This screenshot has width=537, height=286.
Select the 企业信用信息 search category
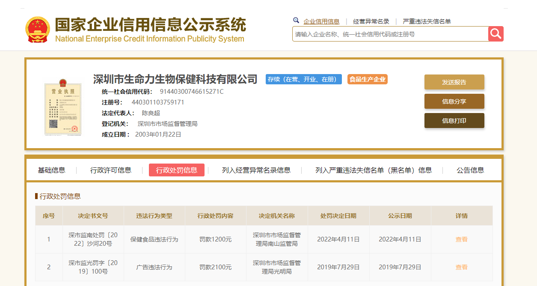[x=321, y=21]
